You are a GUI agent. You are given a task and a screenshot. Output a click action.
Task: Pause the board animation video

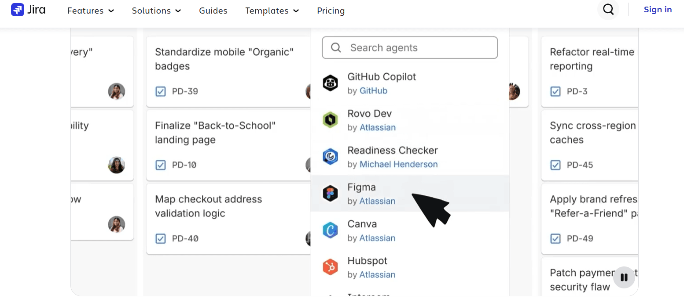(624, 277)
